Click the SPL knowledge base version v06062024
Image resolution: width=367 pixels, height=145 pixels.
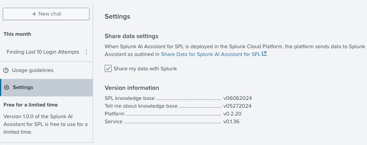click(237, 98)
